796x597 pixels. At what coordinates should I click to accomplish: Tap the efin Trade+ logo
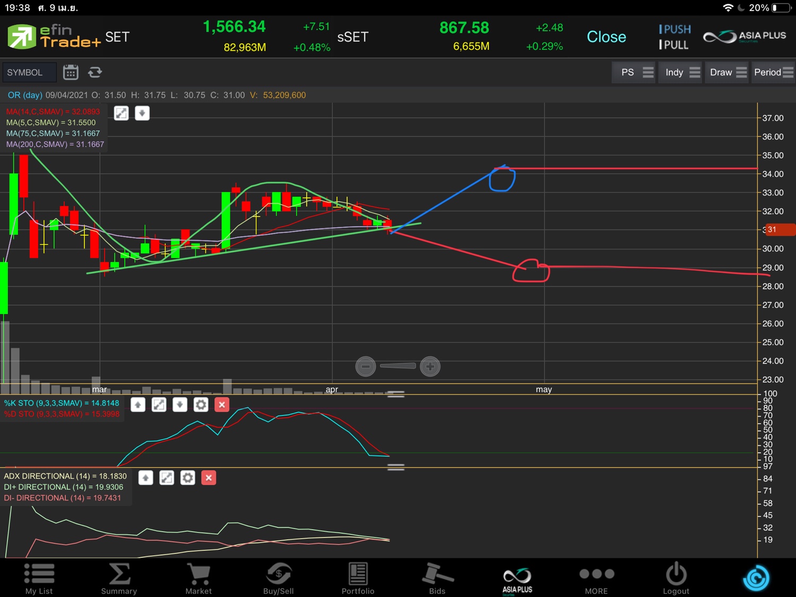click(54, 37)
